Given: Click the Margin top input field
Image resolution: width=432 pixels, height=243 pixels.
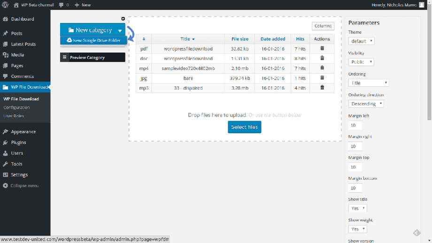Looking at the screenshot, I should 355,167.
